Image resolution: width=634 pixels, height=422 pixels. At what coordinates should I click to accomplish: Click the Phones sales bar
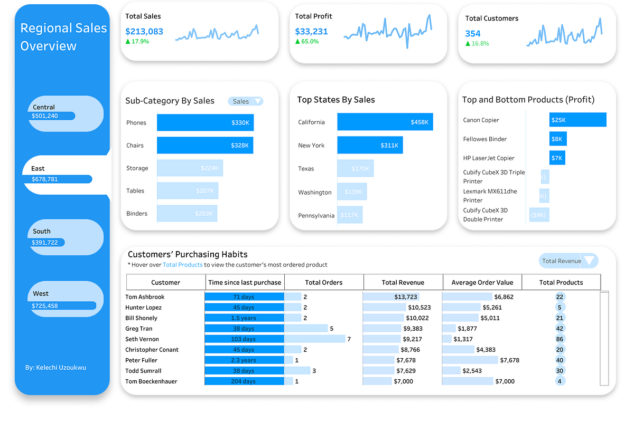click(205, 122)
